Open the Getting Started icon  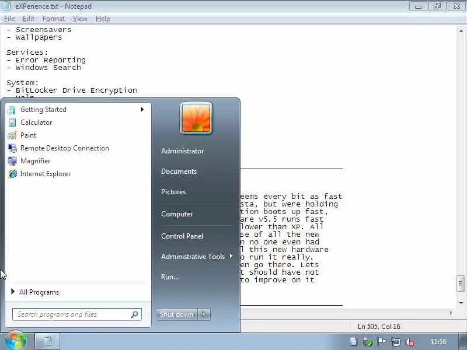pos(12,110)
